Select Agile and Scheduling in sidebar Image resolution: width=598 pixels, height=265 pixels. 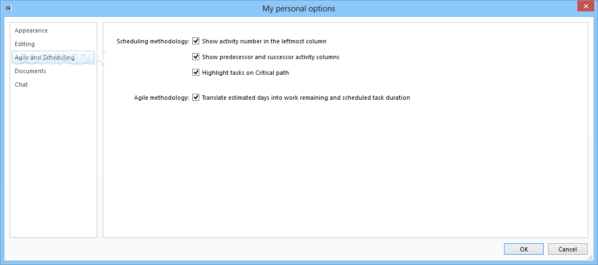click(53, 57)
